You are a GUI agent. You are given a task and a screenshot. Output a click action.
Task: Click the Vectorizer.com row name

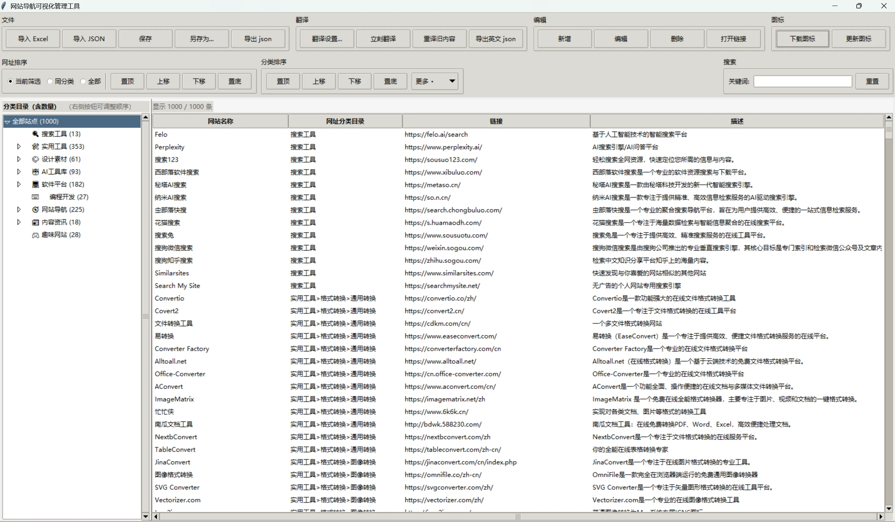[x=177, y=500]
